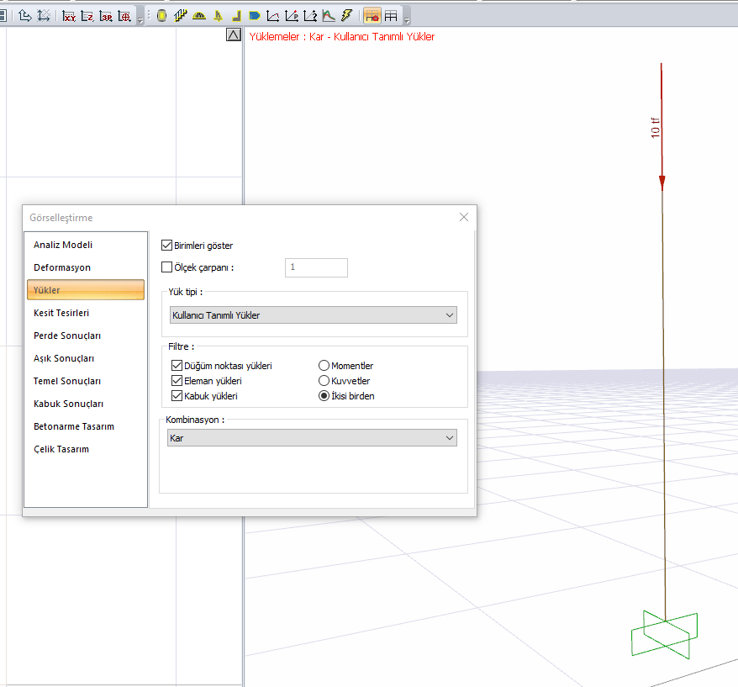Select the Kuvvetler radio button
738x687 pixels.
[324, 380]
